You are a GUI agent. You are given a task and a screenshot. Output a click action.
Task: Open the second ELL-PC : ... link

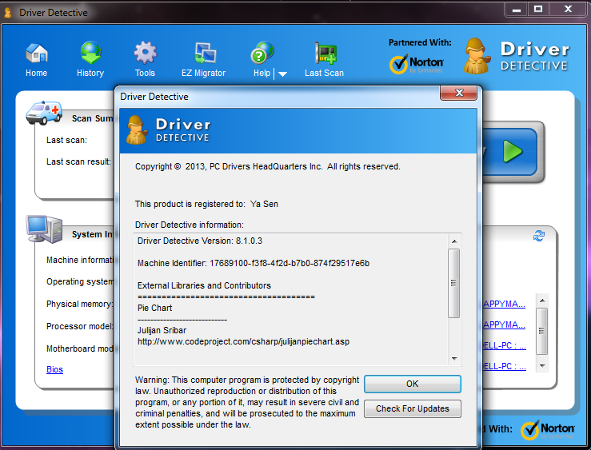(x=505, y=366)
